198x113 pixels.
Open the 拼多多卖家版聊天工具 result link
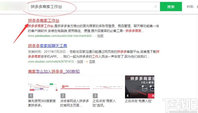coord(48,46)
